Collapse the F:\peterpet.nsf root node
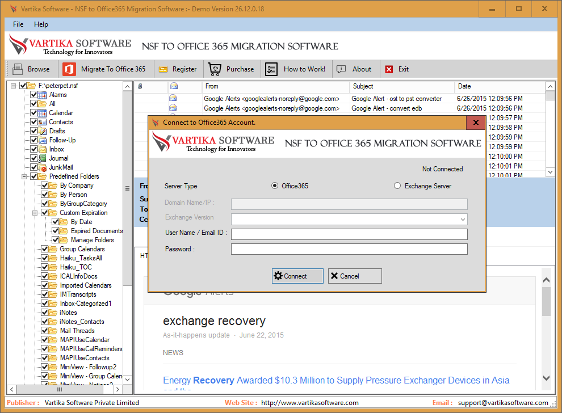 [x=13, y=86]
